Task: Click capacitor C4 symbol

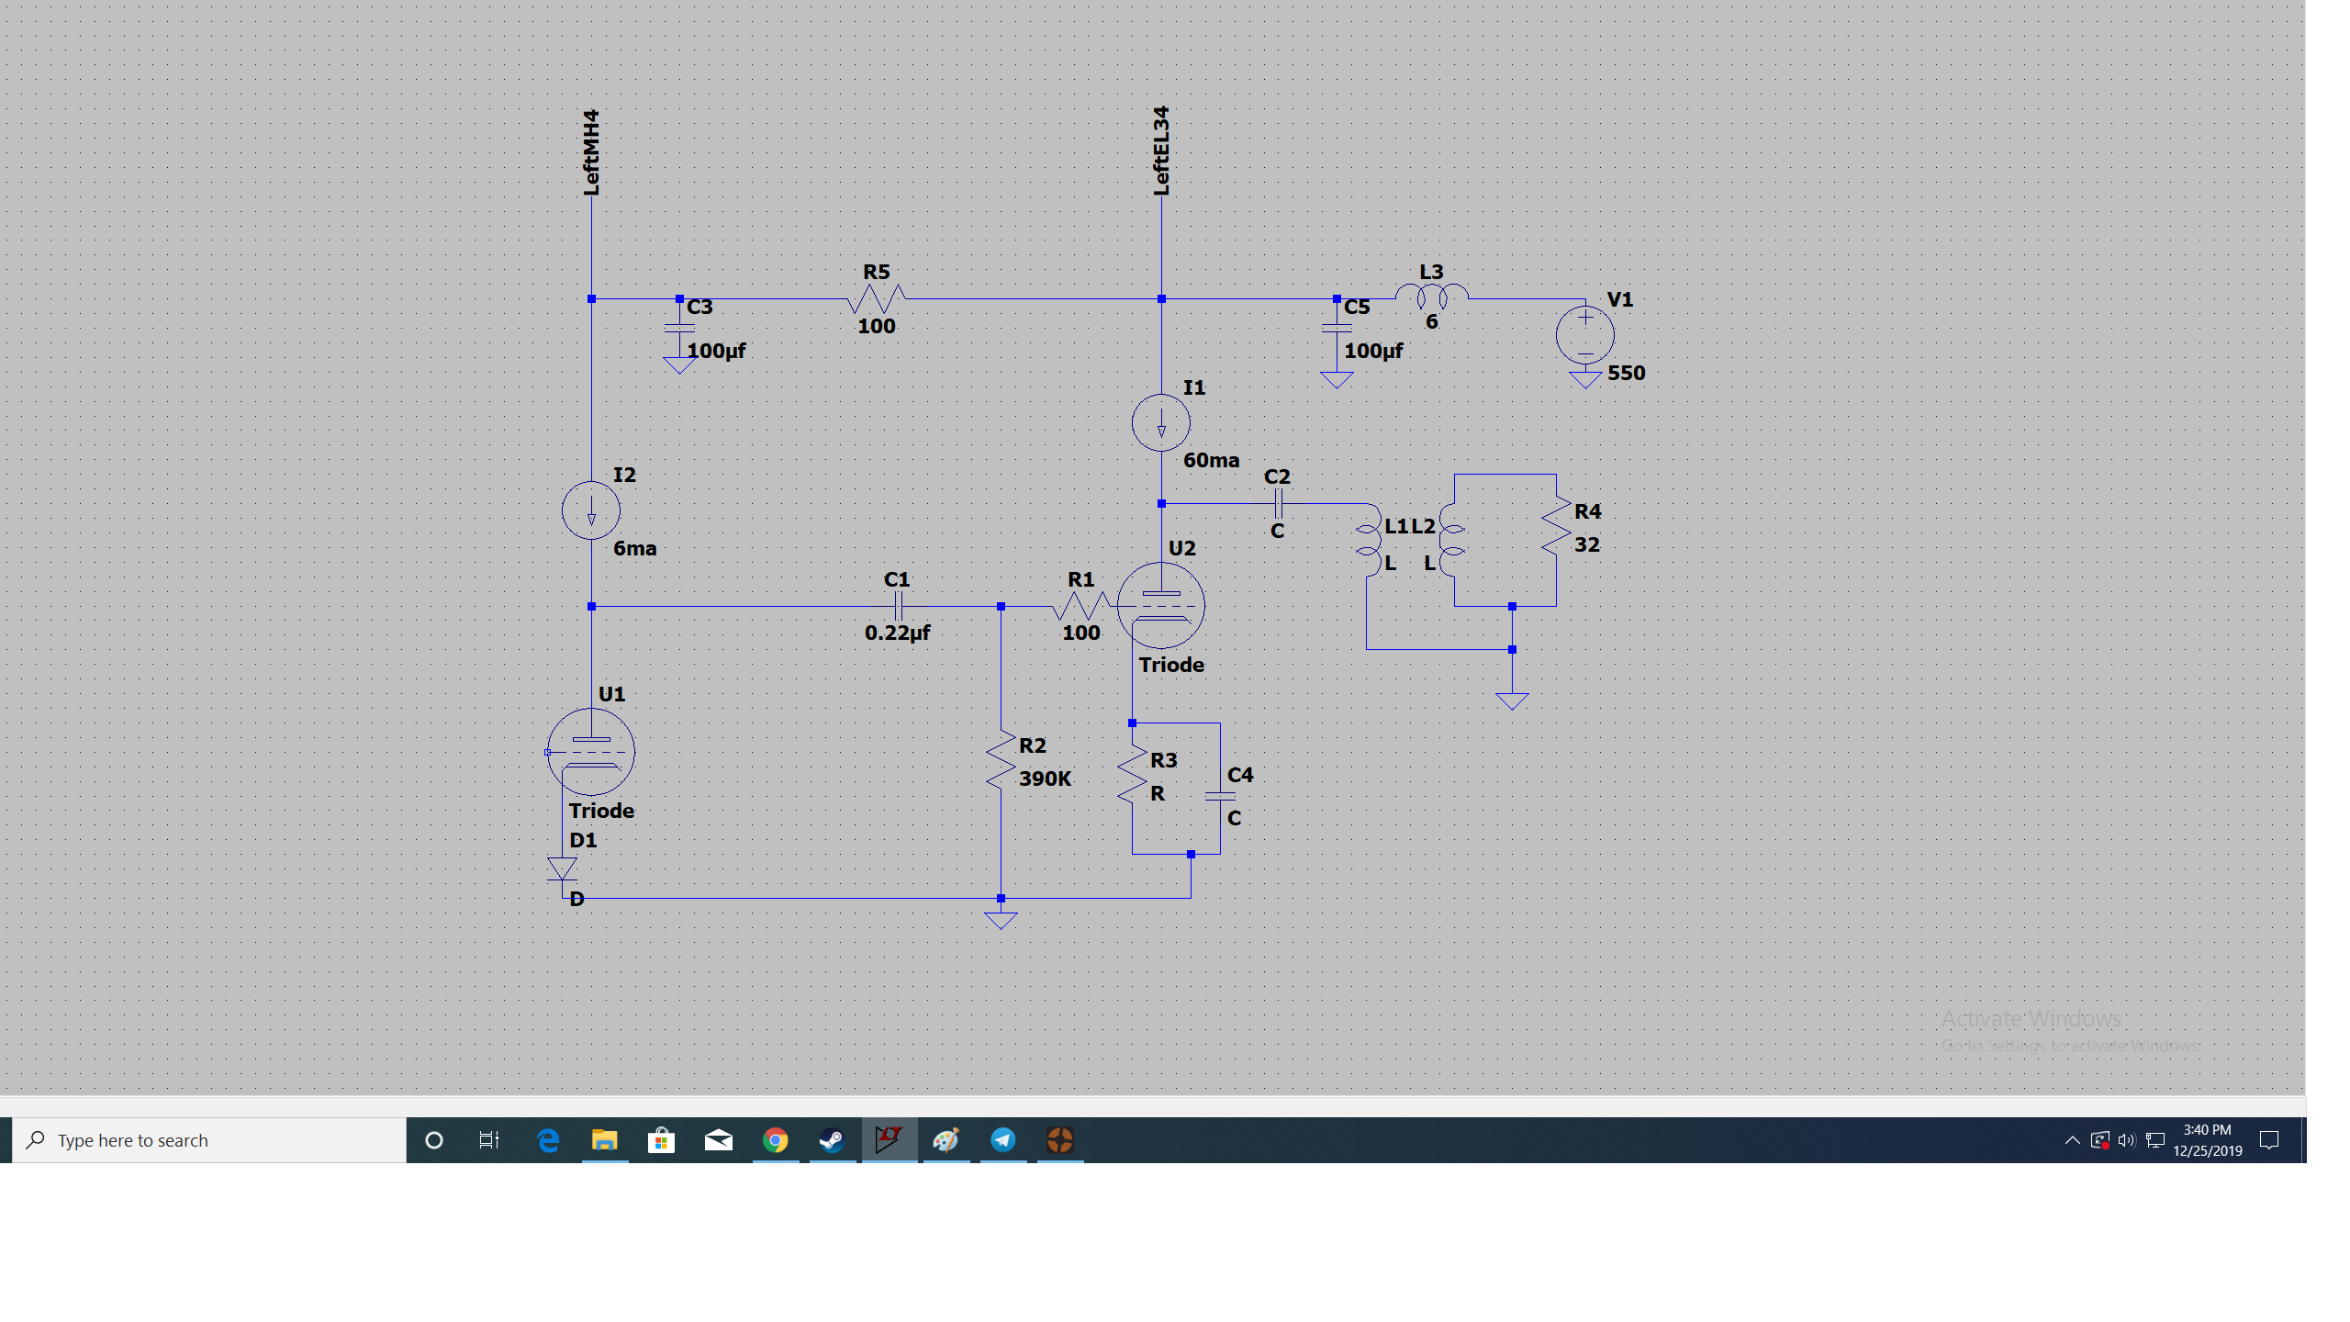Action: click(x=1220, y=796)
